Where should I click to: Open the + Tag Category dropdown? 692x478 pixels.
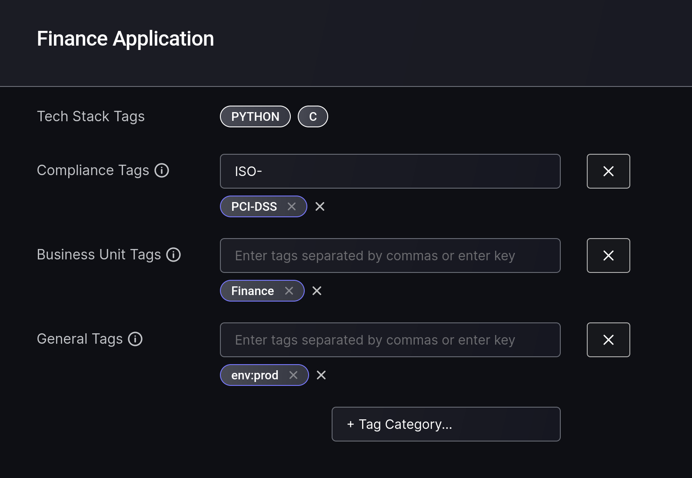coord(446,424)
